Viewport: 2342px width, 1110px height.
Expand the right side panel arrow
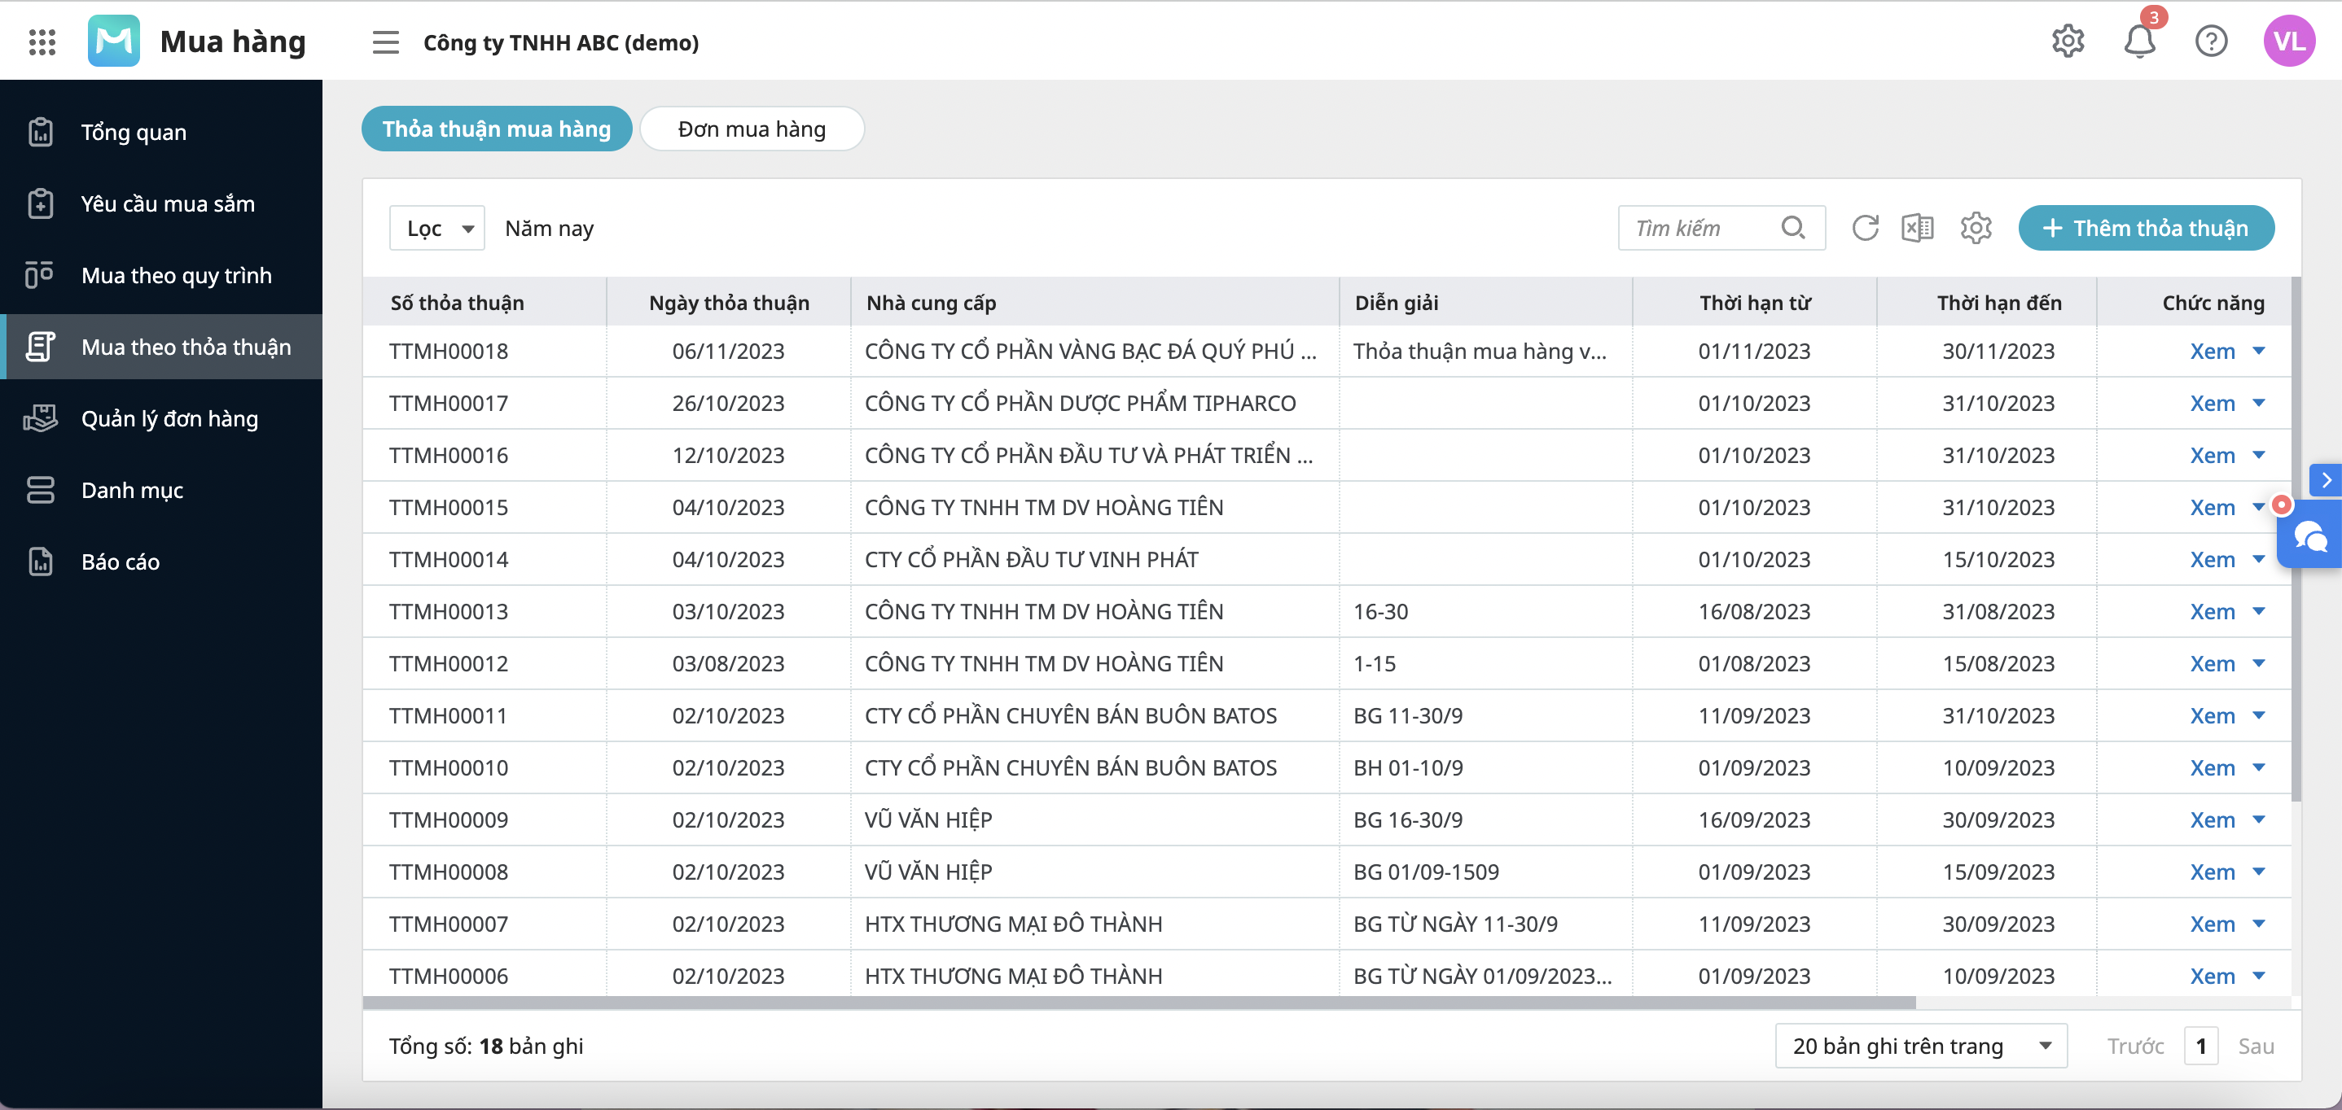(2326, 479)
